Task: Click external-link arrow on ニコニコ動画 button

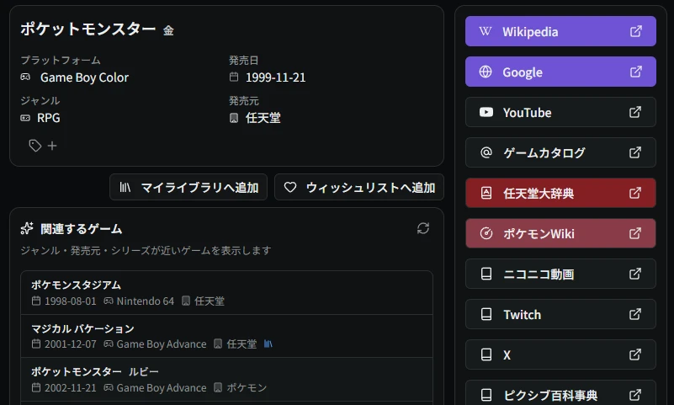Action: (x=635, y=274)
